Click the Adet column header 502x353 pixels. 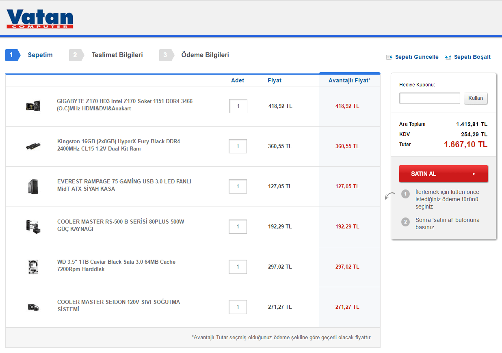click(x=238, y=80)
